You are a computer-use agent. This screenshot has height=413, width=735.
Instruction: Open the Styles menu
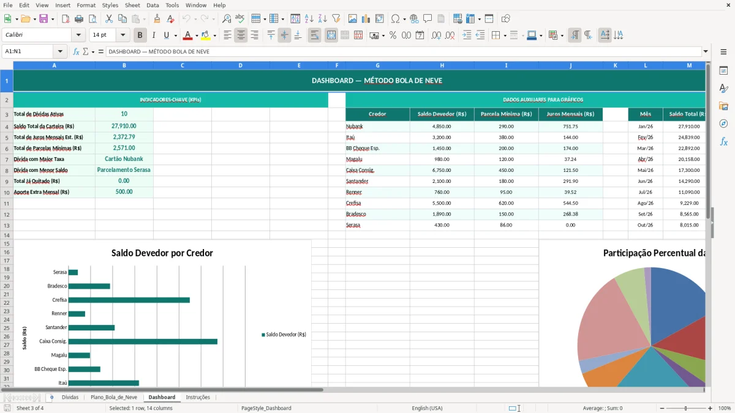[110, 5]
